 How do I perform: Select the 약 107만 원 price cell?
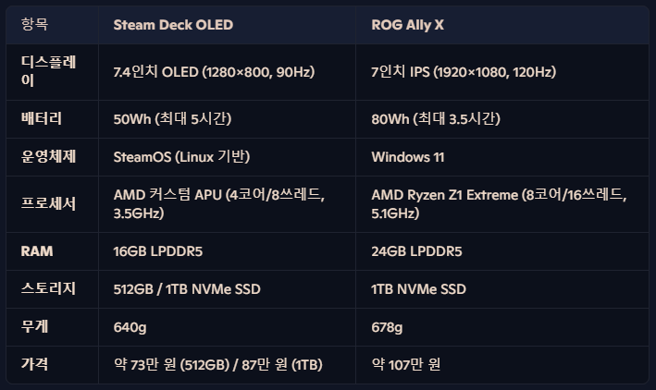tap(406, 364)
